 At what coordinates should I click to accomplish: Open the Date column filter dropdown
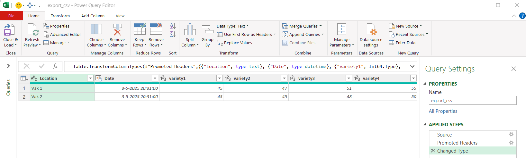pyautogui.click(x=155, y=78)
